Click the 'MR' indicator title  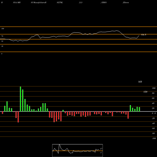click(x=140, y=82)
